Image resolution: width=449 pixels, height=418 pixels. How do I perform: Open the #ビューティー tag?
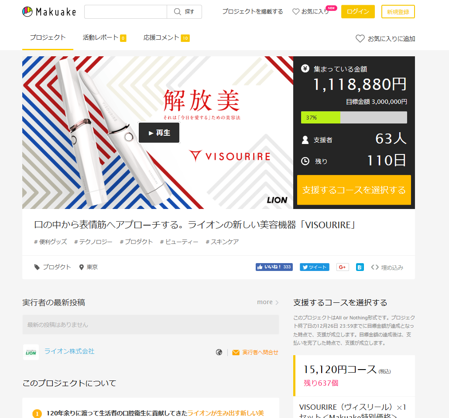(179, 242)
